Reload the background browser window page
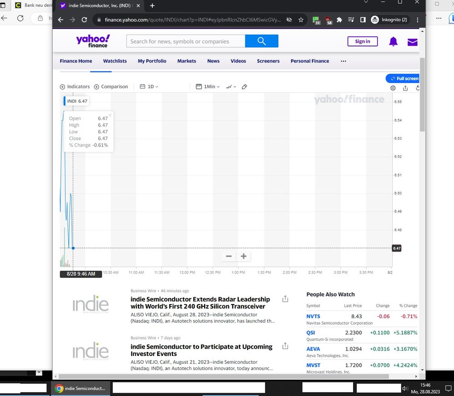This screenshot has height=396, width=454. coord(20,18)
